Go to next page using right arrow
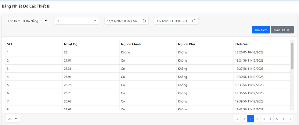 [284, 119]
